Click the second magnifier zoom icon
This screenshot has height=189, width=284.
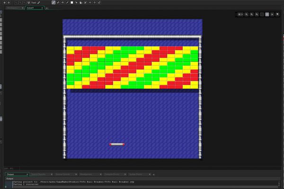[x=252, y=15]
